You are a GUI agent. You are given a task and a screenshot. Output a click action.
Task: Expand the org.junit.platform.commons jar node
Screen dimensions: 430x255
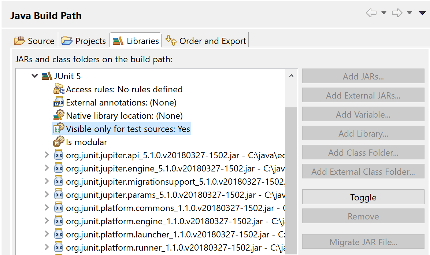coord(47,208)
